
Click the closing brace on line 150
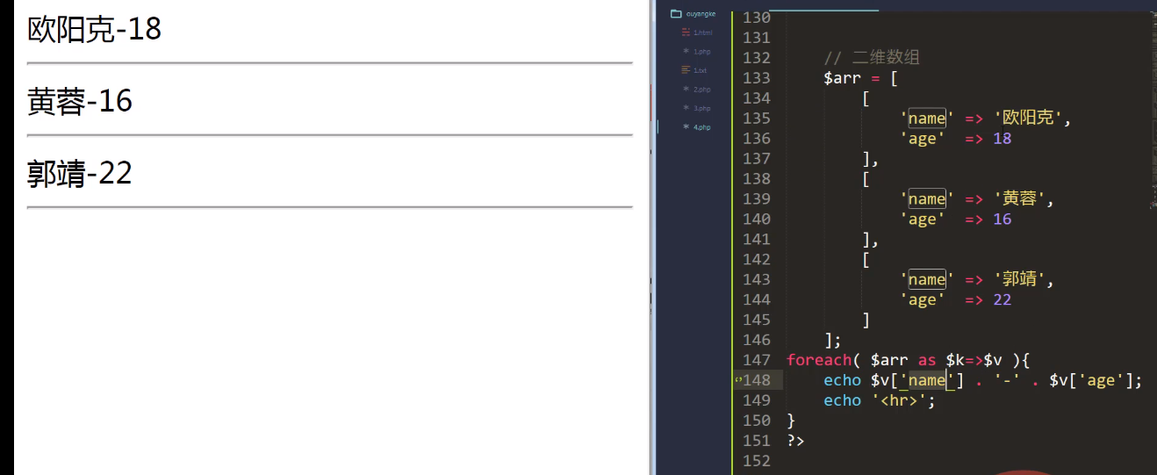click(x=791, y=421)
